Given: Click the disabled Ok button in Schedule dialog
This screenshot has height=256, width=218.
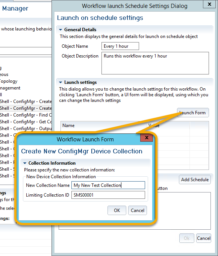Looking at the screenshot, I should tap(187, 238).
